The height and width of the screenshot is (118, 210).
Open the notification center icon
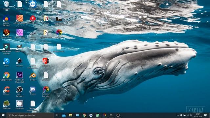tap(205, 115)
